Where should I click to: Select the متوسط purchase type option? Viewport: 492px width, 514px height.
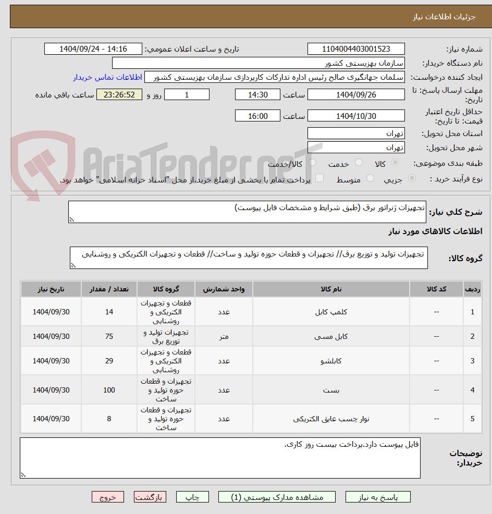point(371,177)
